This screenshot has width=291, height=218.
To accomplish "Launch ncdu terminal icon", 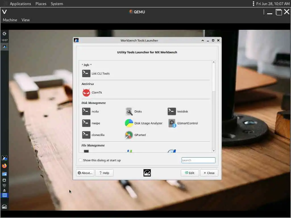I will [x=86, y=111].
